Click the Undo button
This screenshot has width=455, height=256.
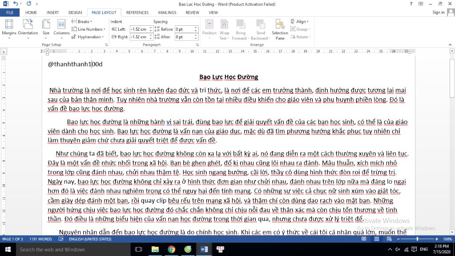tap(16, 4)
